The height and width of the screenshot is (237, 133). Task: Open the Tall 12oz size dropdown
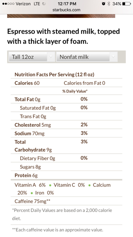32,57
